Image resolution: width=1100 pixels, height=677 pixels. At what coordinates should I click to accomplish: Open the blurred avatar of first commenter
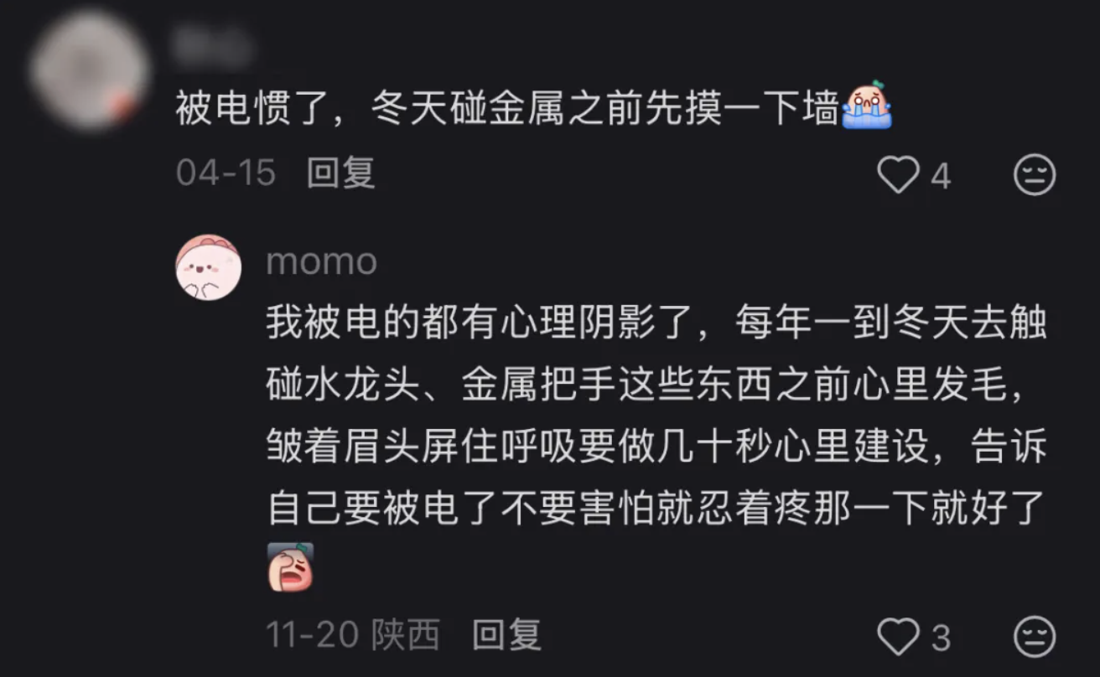pos(89,71)
